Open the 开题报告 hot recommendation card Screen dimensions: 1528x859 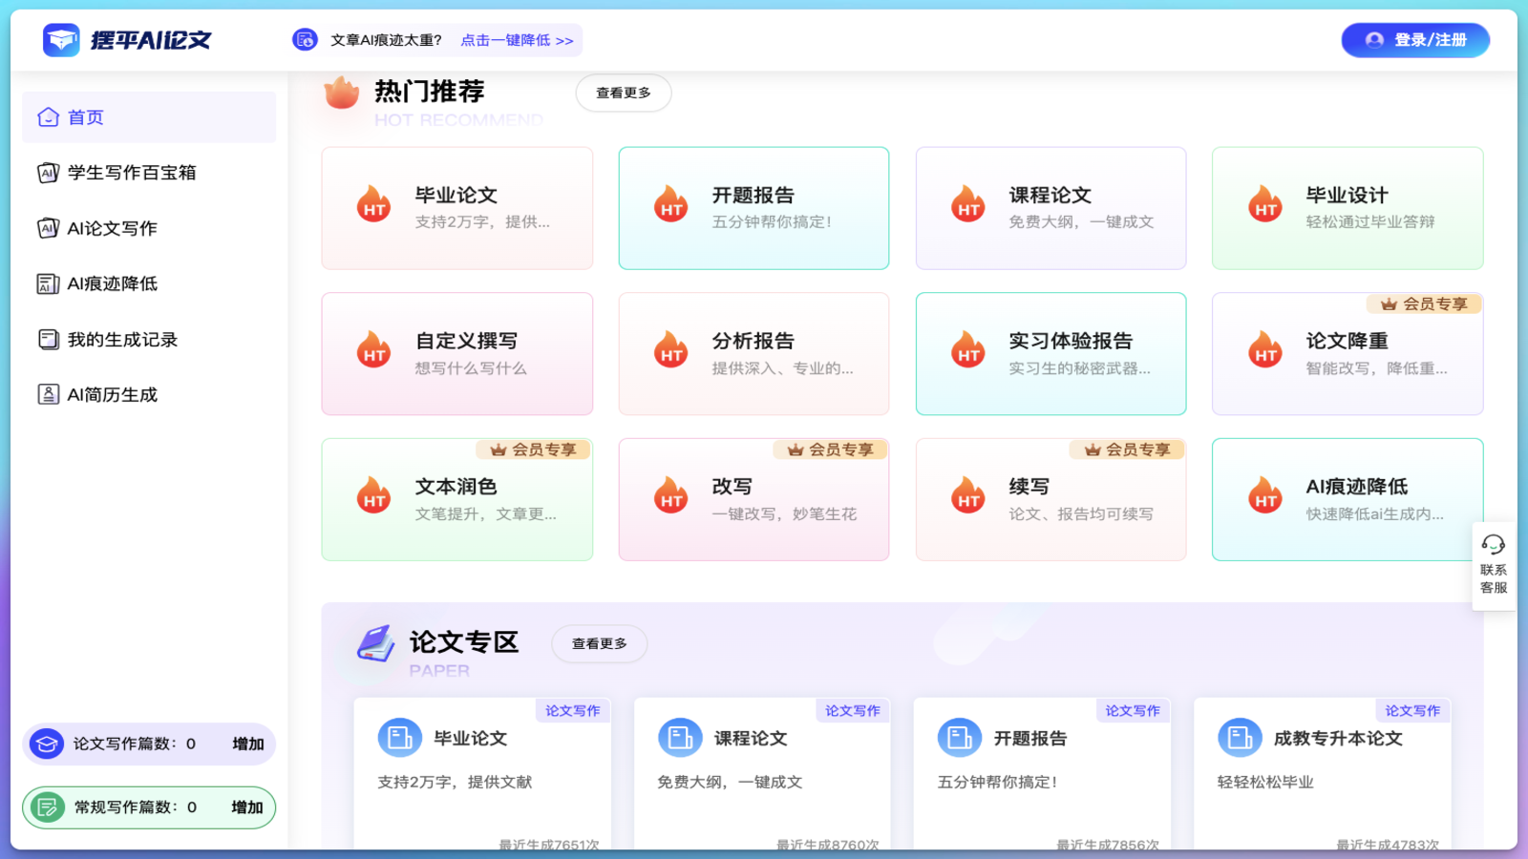coord(753,208)
